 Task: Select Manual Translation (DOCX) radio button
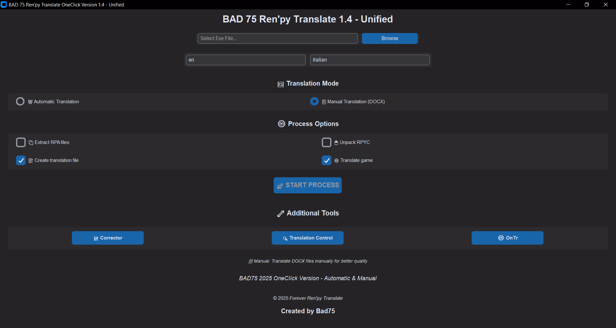314,102
